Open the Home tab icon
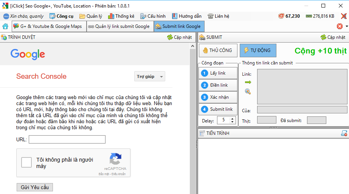The image size is (349, 194). click(5, 26)
